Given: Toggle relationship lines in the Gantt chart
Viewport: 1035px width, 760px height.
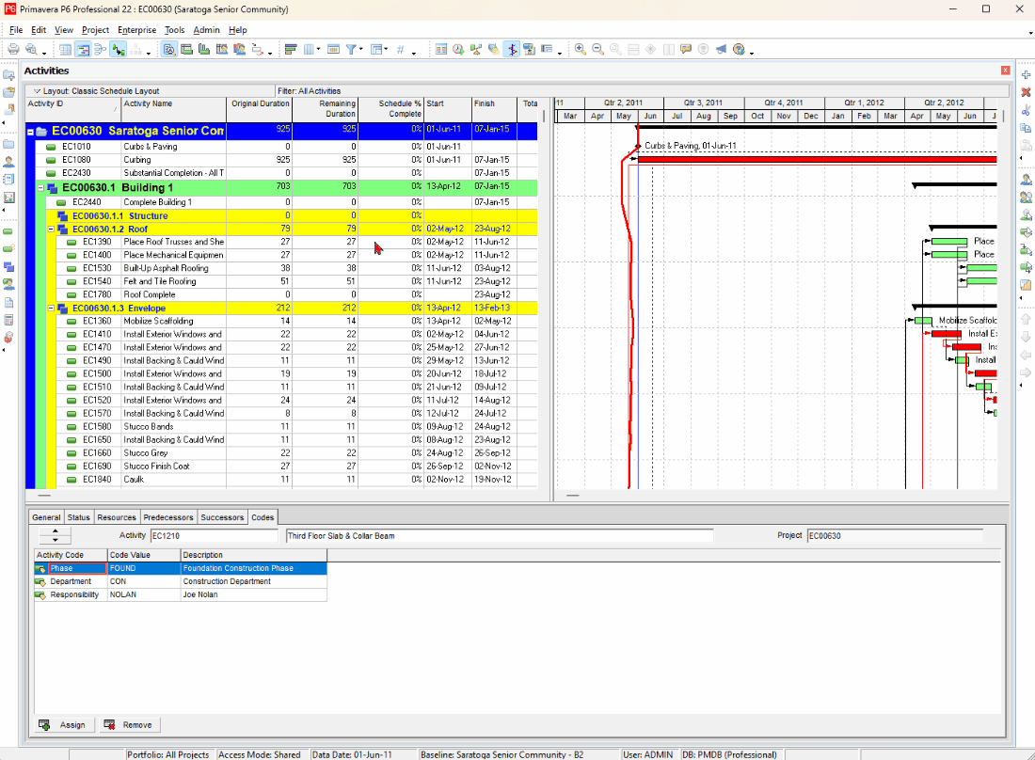Looking at the screenshot, I should pyautogui.click(x=119, y=50).
